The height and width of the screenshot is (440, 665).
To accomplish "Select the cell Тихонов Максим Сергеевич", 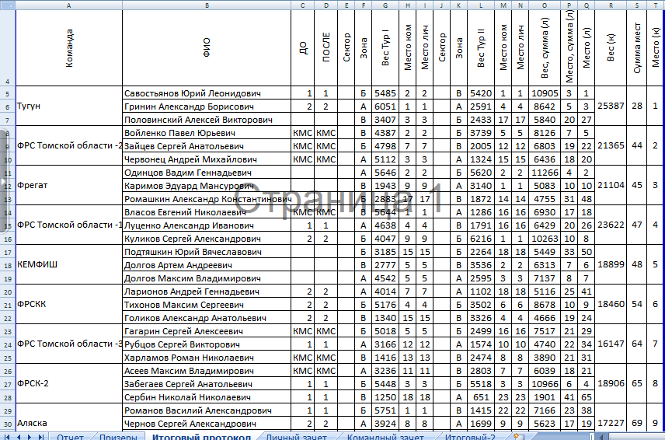I will tap(207, 305).
